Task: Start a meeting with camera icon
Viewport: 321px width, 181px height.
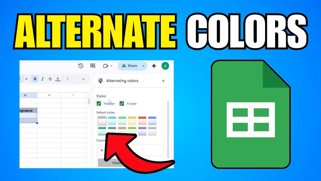Action: point(106,66)
